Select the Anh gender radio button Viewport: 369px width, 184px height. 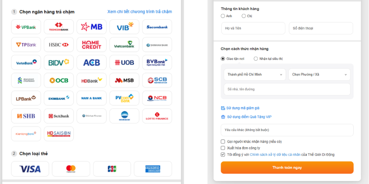point(223,16)
